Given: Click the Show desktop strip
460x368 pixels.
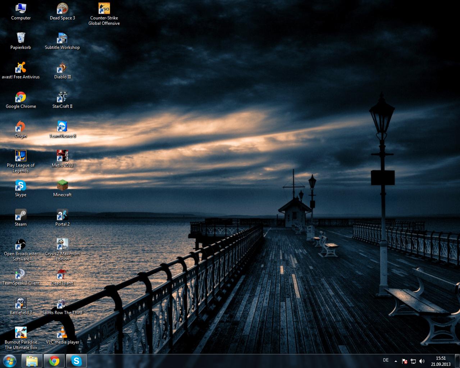Looking at the screenshot, I should (457, 361).
